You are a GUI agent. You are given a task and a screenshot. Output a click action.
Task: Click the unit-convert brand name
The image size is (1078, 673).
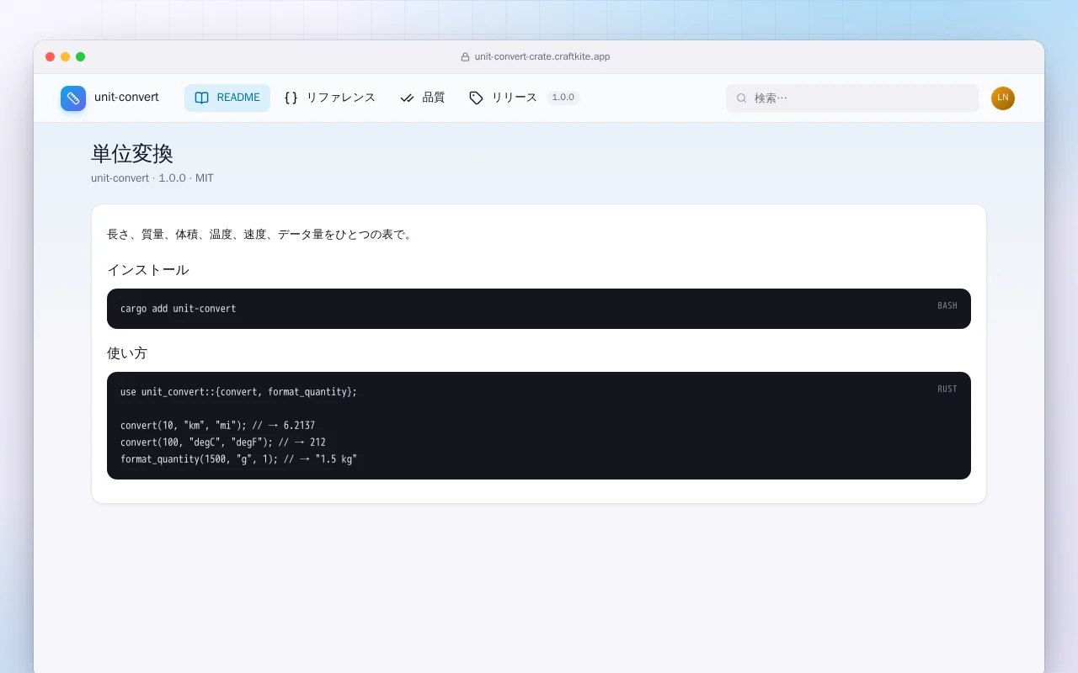126,98
